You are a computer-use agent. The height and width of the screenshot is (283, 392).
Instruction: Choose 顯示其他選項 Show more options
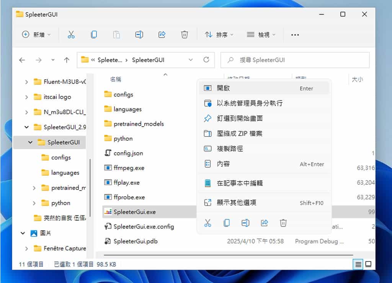(264, 202)
